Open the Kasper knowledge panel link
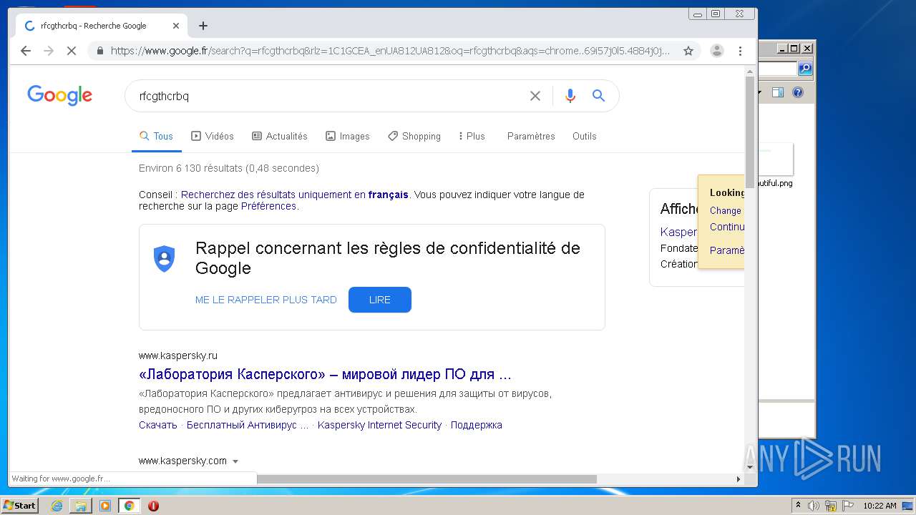The width and height of the screenshot is (916, 515). (678, 232)
